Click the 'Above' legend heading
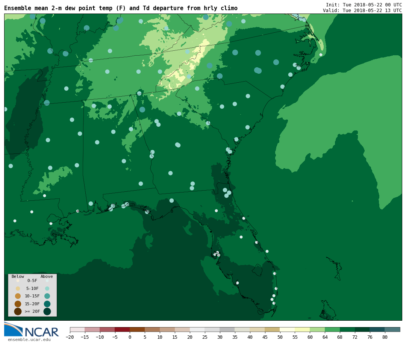The height and width of the screenshot is (344, 406). pos(47,276)
